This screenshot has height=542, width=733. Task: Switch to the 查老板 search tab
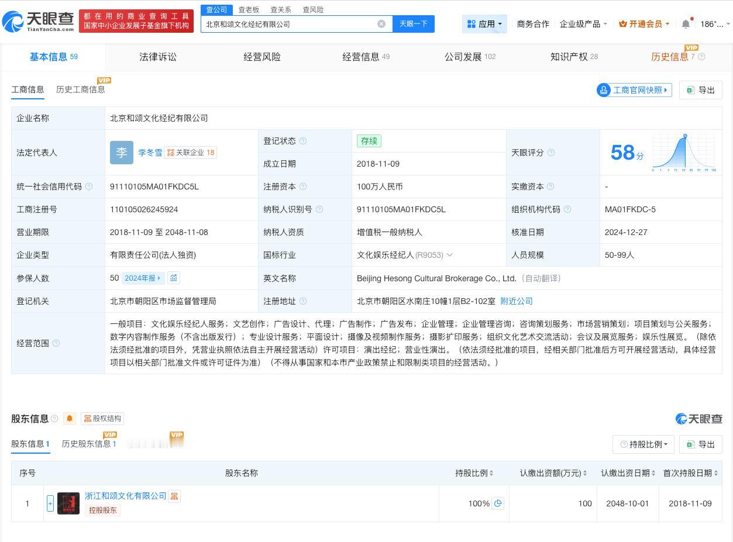click(x=248, y=9)
